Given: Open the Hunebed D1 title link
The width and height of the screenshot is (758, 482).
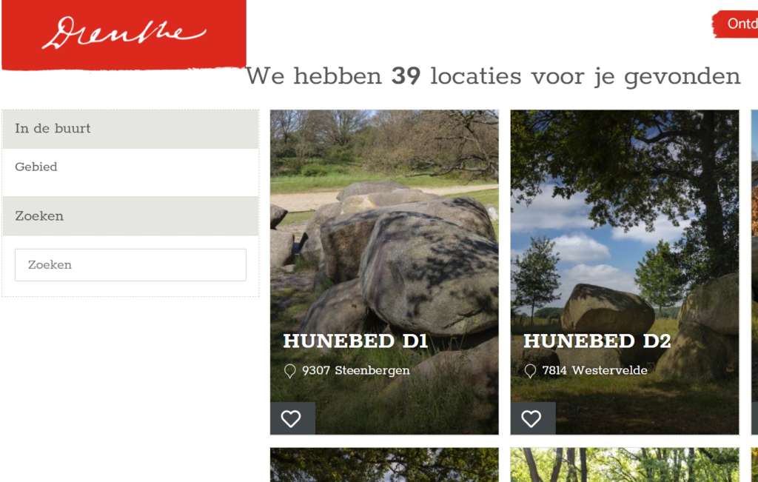Looking at the screenshot, I should pos(355,341).
